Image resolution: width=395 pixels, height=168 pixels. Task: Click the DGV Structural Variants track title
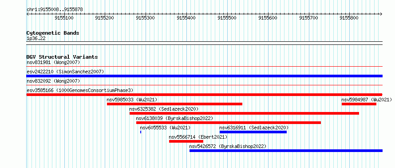(x=62, y=57)
